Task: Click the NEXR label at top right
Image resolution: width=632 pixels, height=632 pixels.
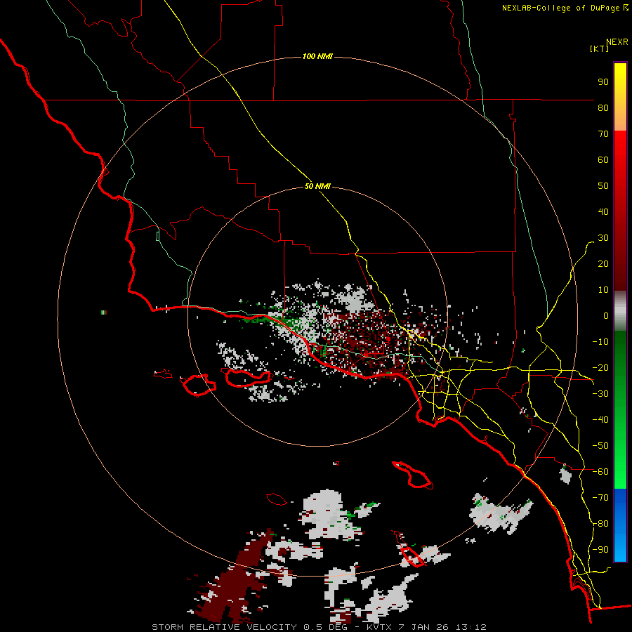Action: click(617, 42)
